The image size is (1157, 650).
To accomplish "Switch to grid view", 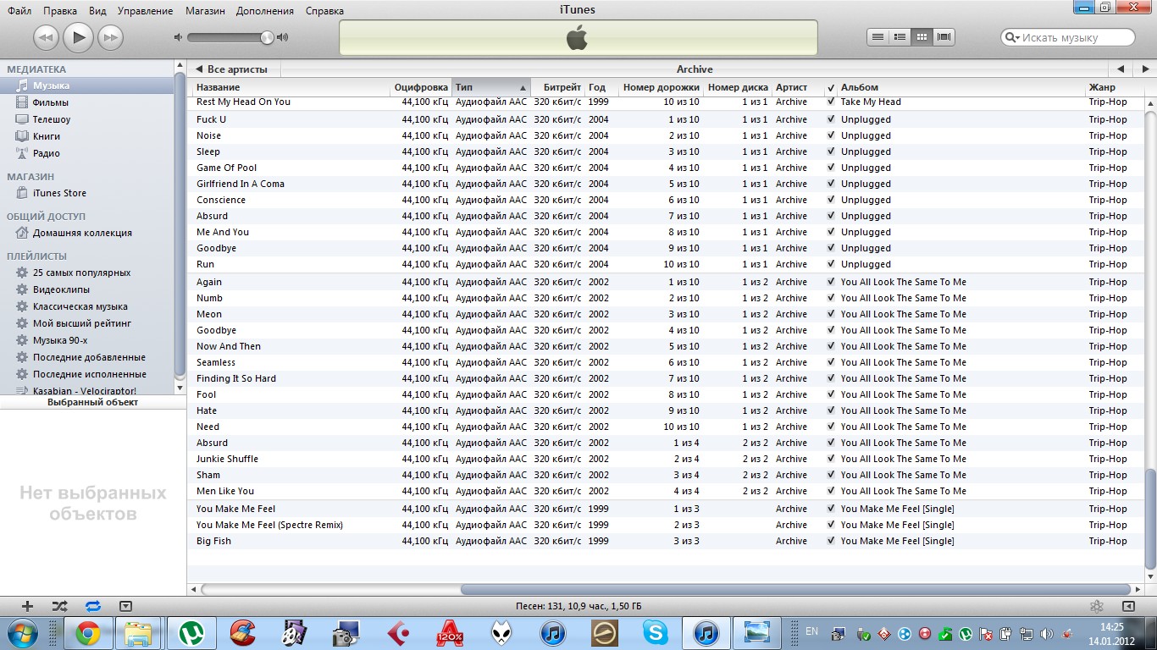I will pyautogui.click(x=922, y=37).
